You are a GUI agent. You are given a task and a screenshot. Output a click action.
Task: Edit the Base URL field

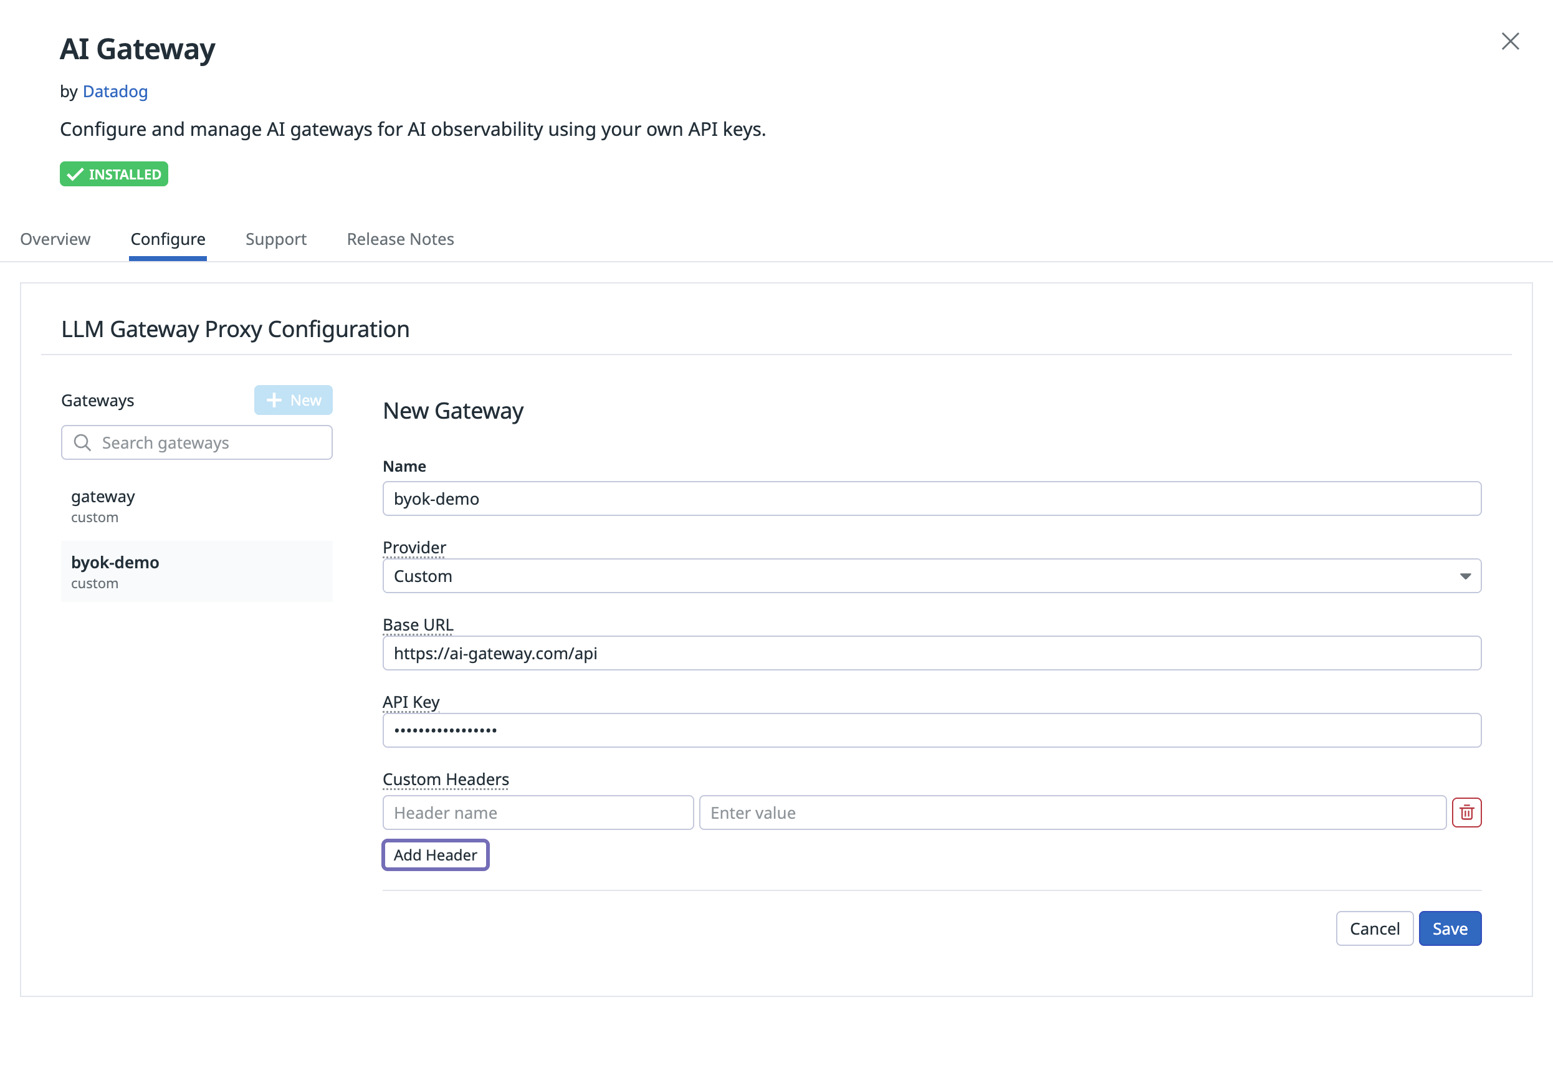coord(932,653)
